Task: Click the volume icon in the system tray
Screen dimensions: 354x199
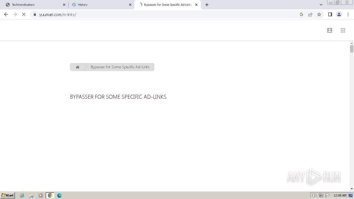Action: tap(314, 195)
